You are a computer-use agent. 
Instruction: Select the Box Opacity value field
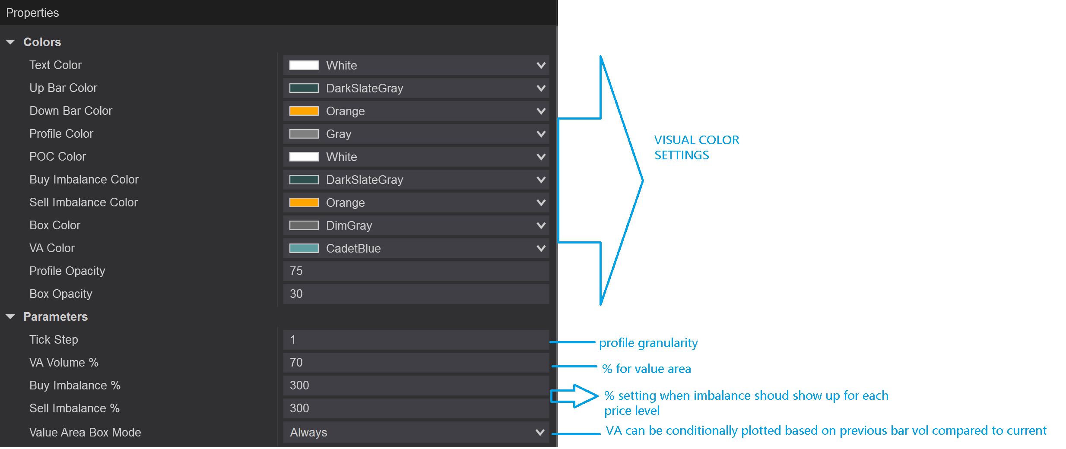[415, 294]
